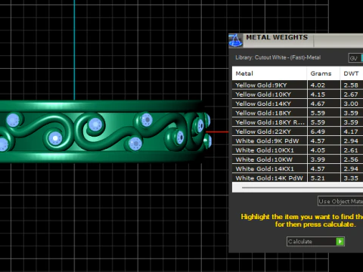Click the 4.17 DWT value
Viewport: 363px width, 272px height.
[x=351, y=131]
